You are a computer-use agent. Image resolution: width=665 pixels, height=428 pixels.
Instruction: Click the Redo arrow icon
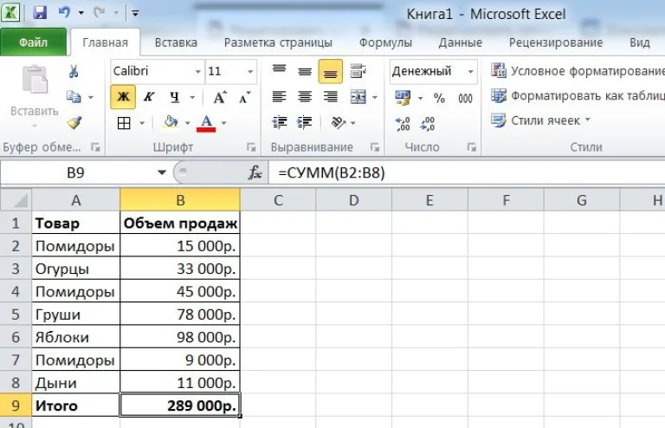100,13
